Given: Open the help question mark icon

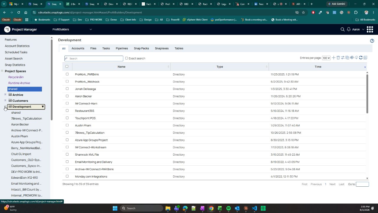Looking at the screenshot, I should coord(372,41).
